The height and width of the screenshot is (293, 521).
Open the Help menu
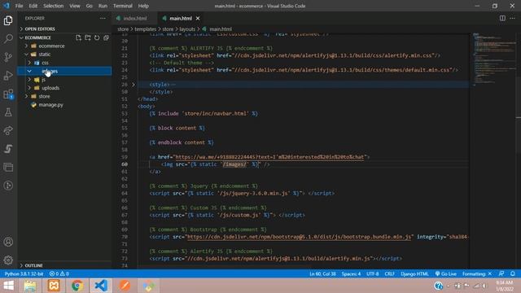tap(143, 6)
